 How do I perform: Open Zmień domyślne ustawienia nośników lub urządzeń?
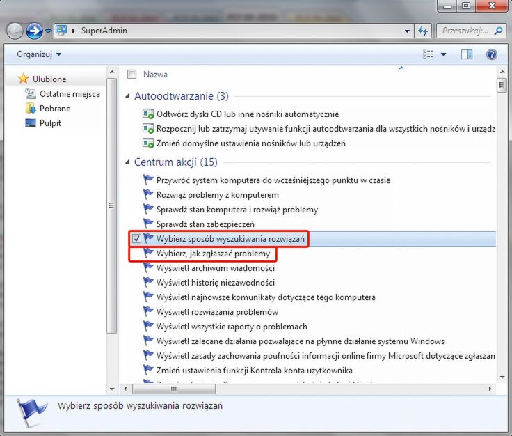[250, 143]
